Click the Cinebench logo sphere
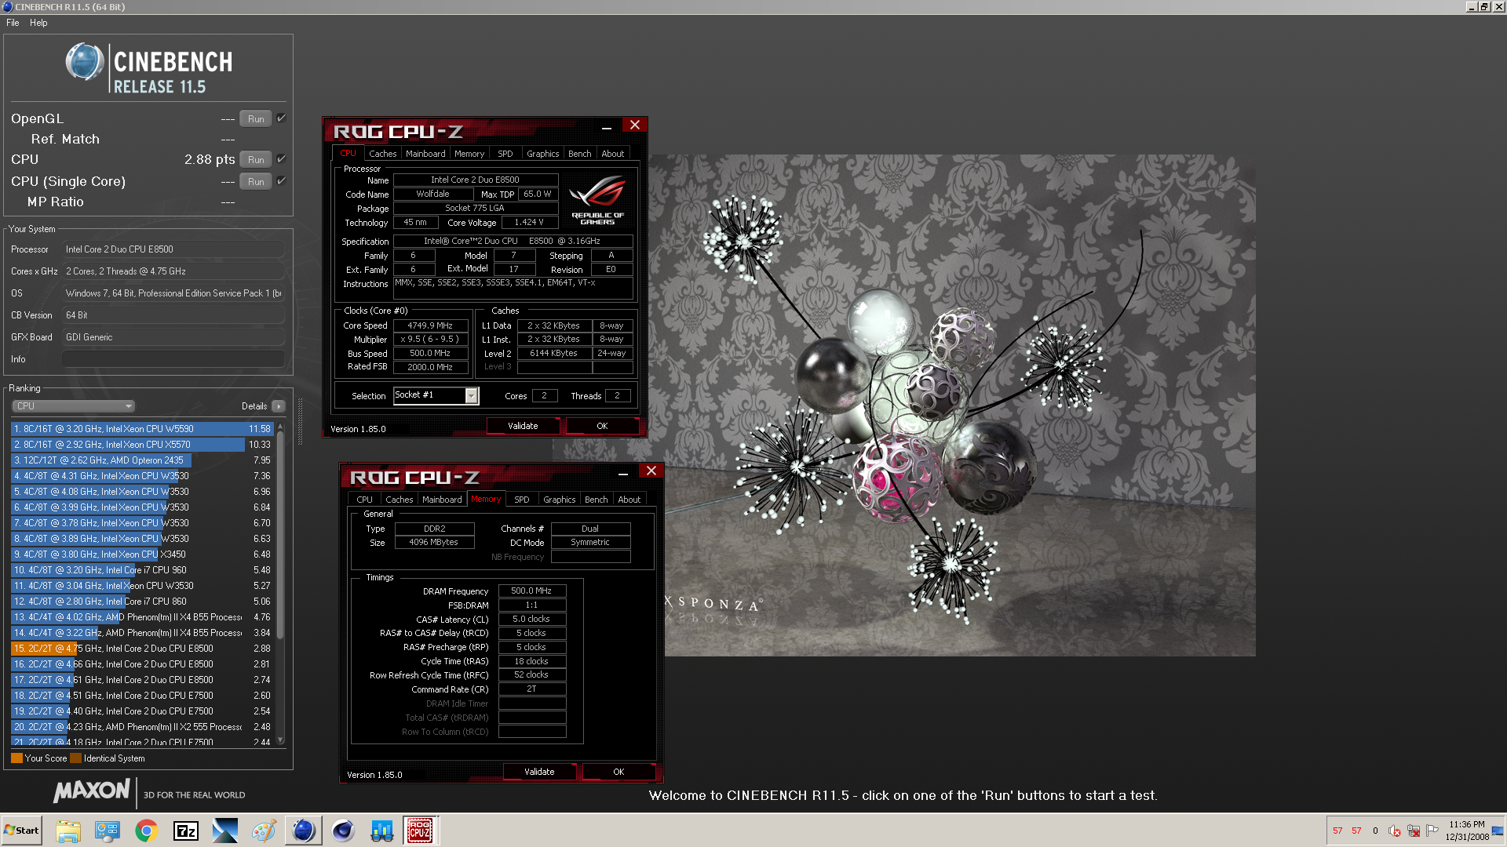The image size is (1507, 847). click(85, 62)
